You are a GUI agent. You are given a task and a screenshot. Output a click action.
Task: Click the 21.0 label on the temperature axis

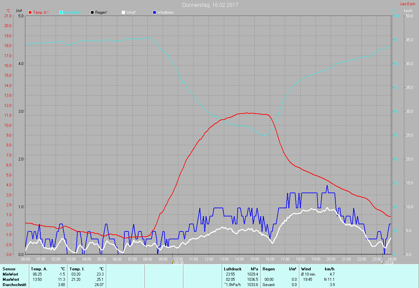pos(8,16)
